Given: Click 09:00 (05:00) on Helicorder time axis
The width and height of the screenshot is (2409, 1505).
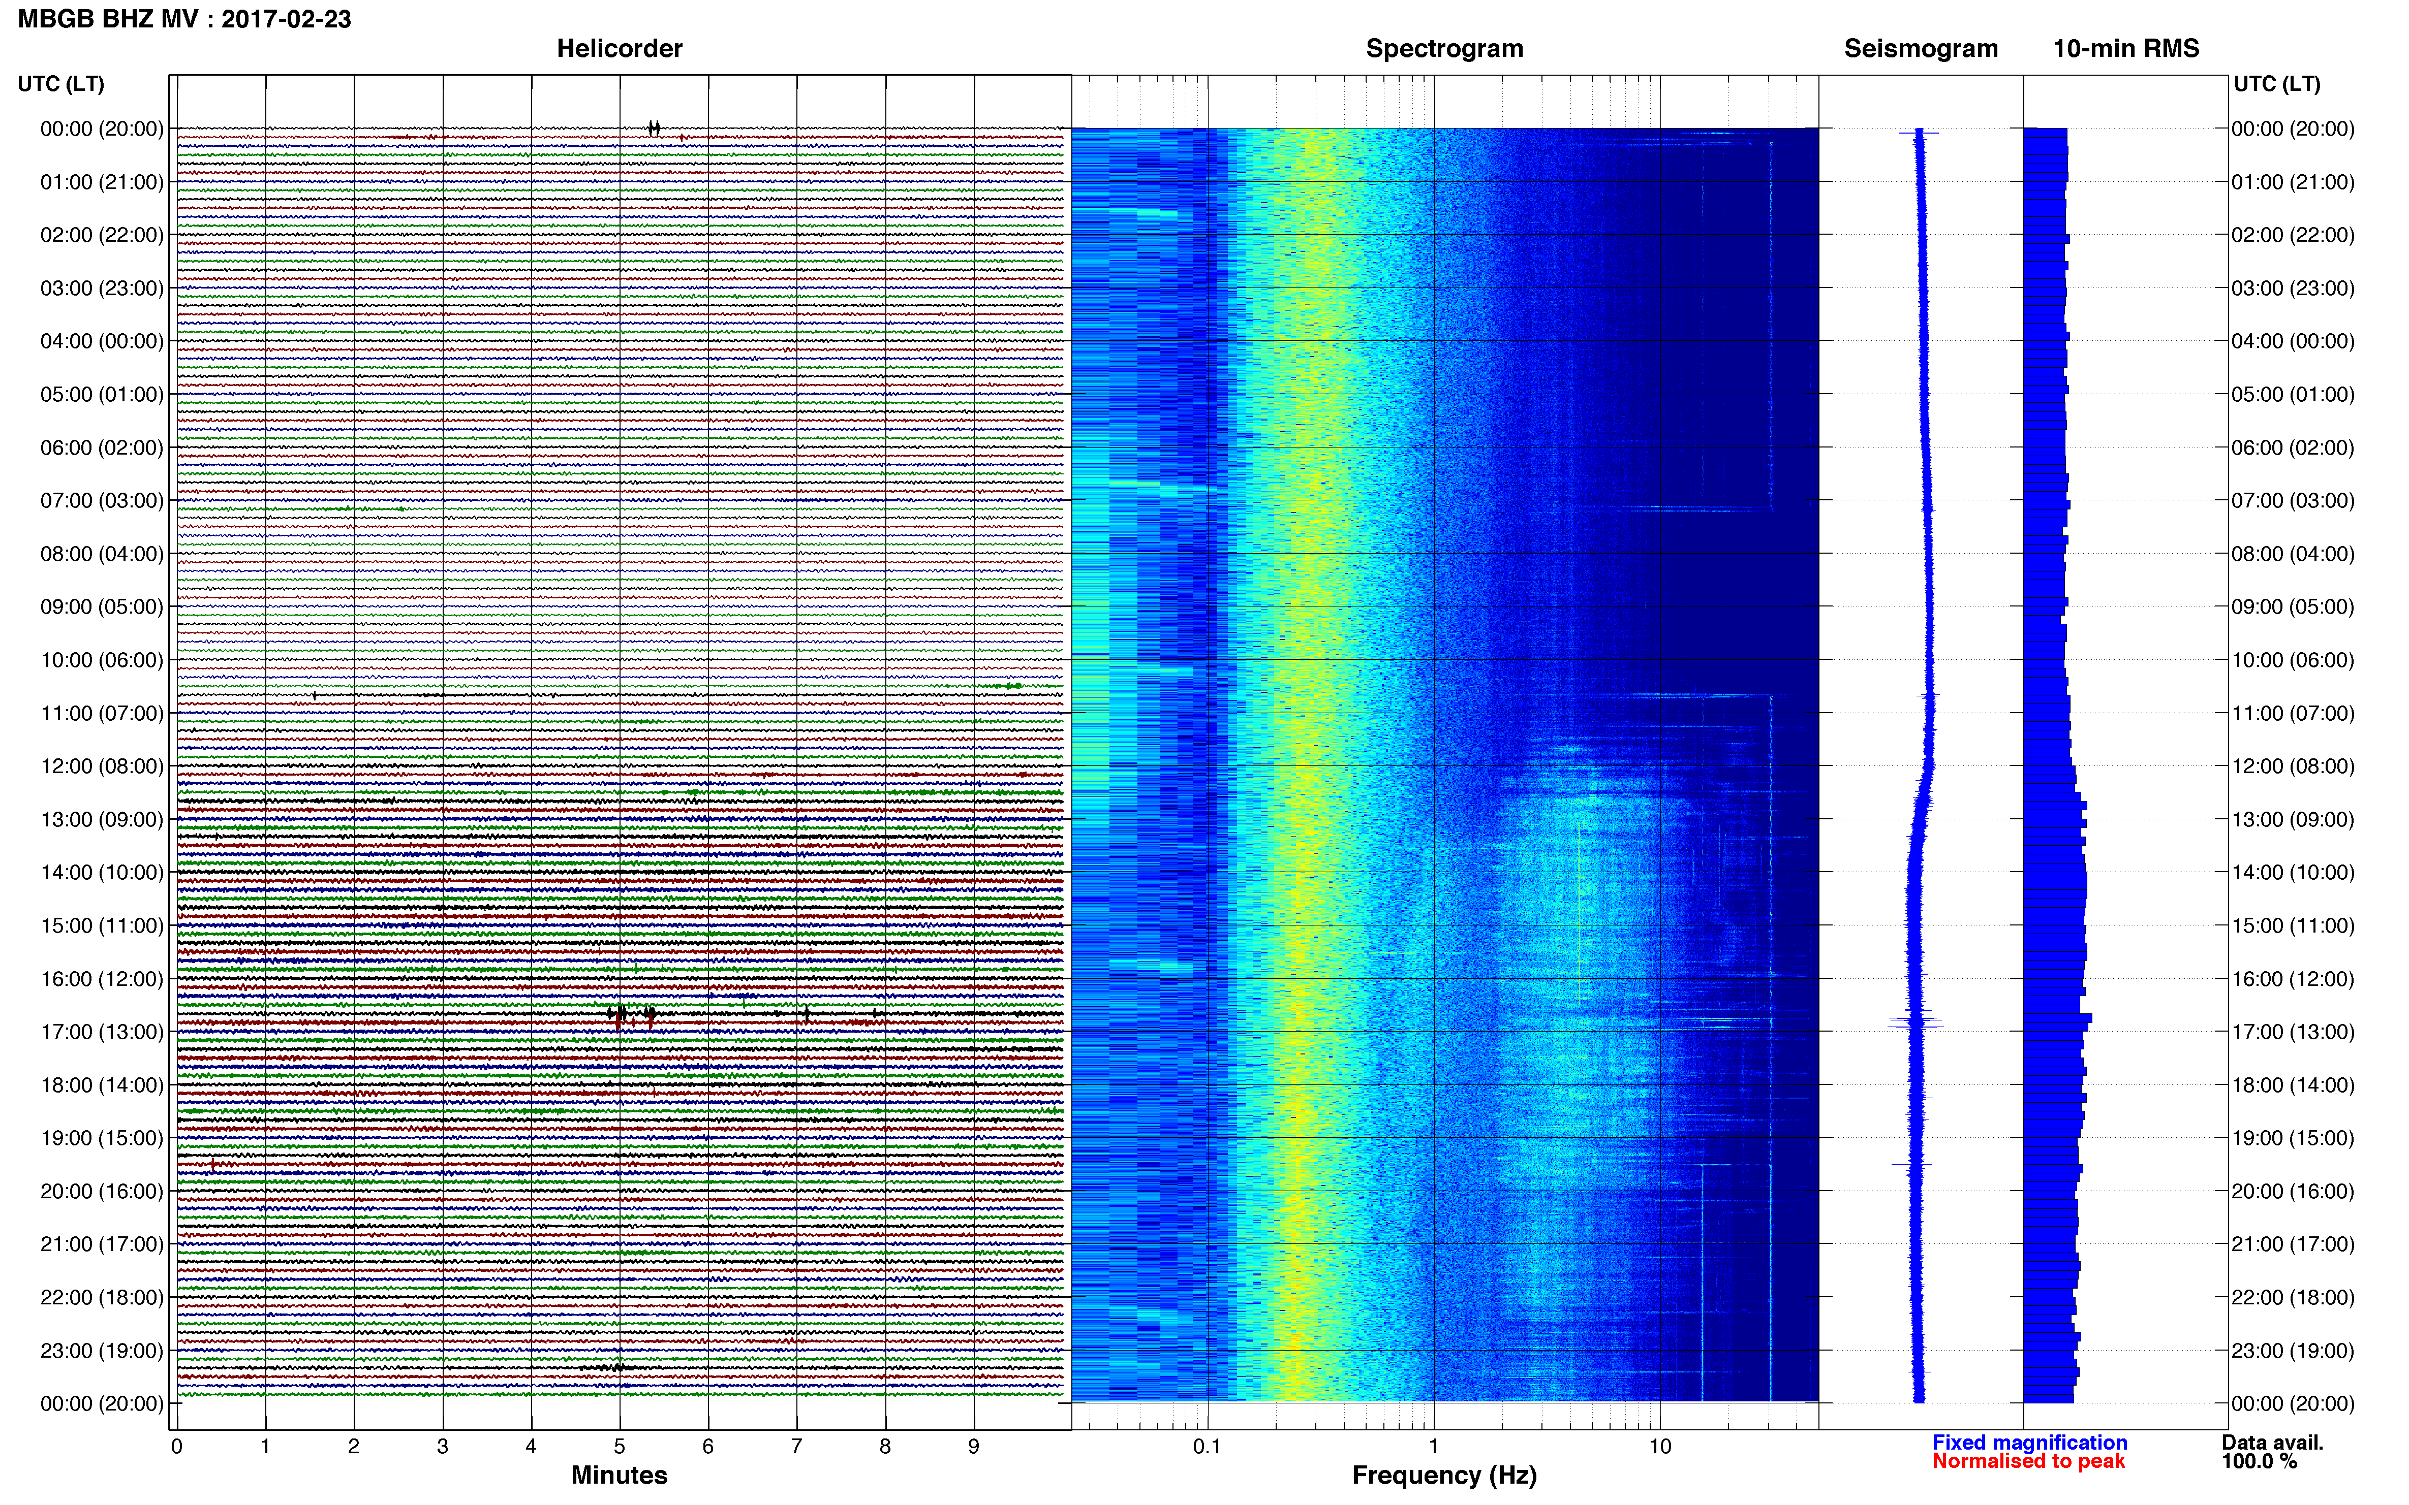Looking at the screenshot, I should 102,607.
